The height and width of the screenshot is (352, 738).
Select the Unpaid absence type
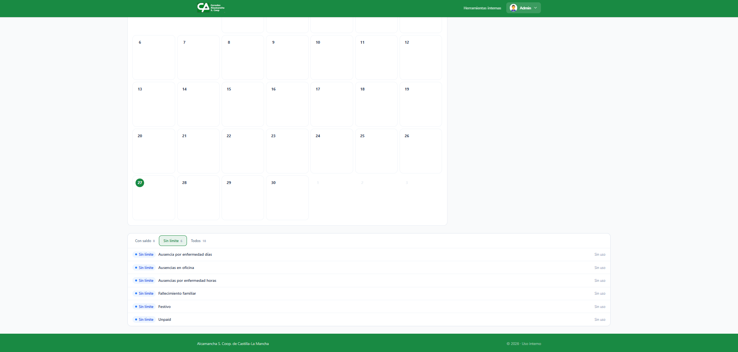point(164,320)
